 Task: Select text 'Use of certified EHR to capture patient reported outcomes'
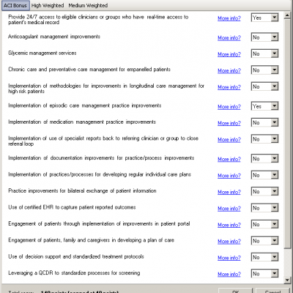[72, 207]
